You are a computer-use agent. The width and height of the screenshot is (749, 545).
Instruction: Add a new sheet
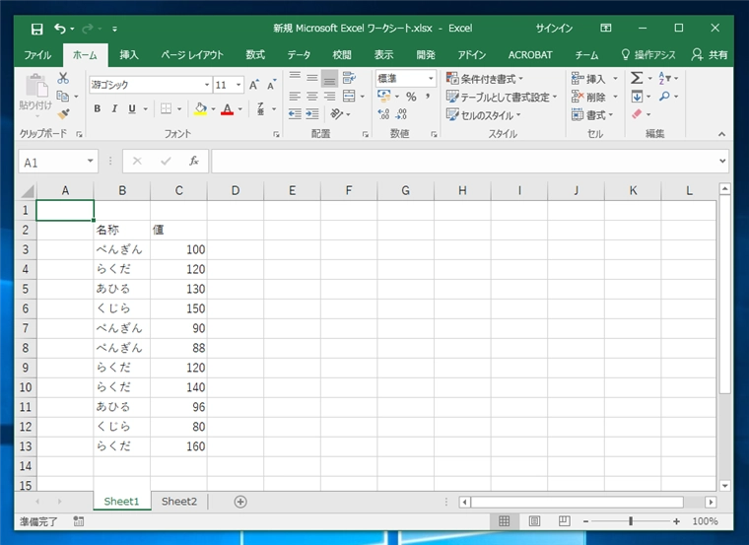click(240, 502)
